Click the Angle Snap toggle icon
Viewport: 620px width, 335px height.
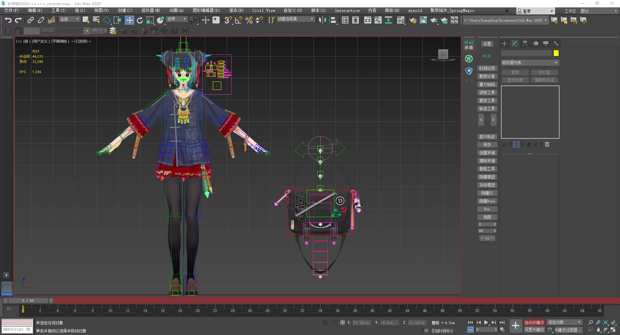click(239, 20)
